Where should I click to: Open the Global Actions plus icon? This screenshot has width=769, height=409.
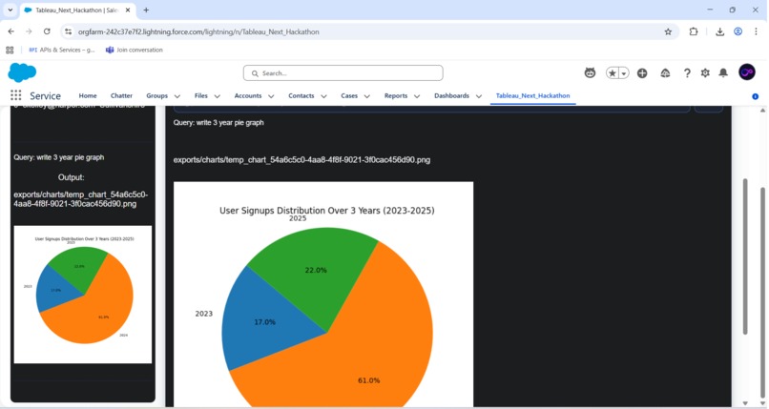(642, 73)
